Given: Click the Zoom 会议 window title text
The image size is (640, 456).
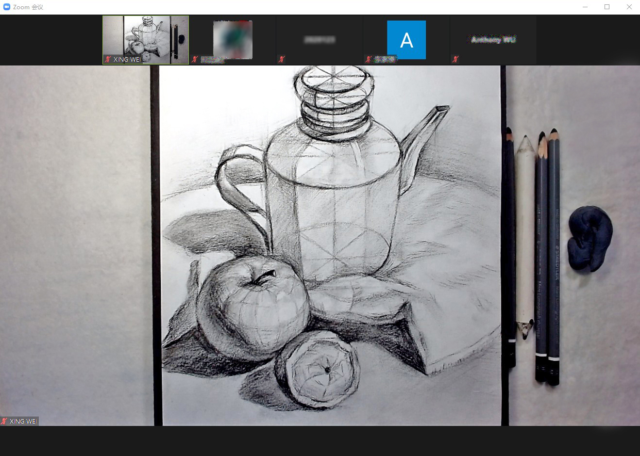Looking at the screenshot, I should click(x=28, y=7).
